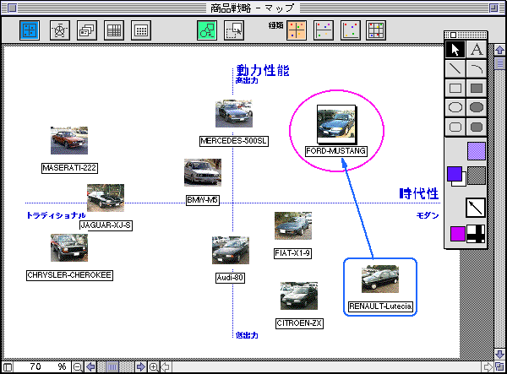Screen dimensions: 507x374
Task: Click the tool palette close box
Action: (x=453, y=35)
